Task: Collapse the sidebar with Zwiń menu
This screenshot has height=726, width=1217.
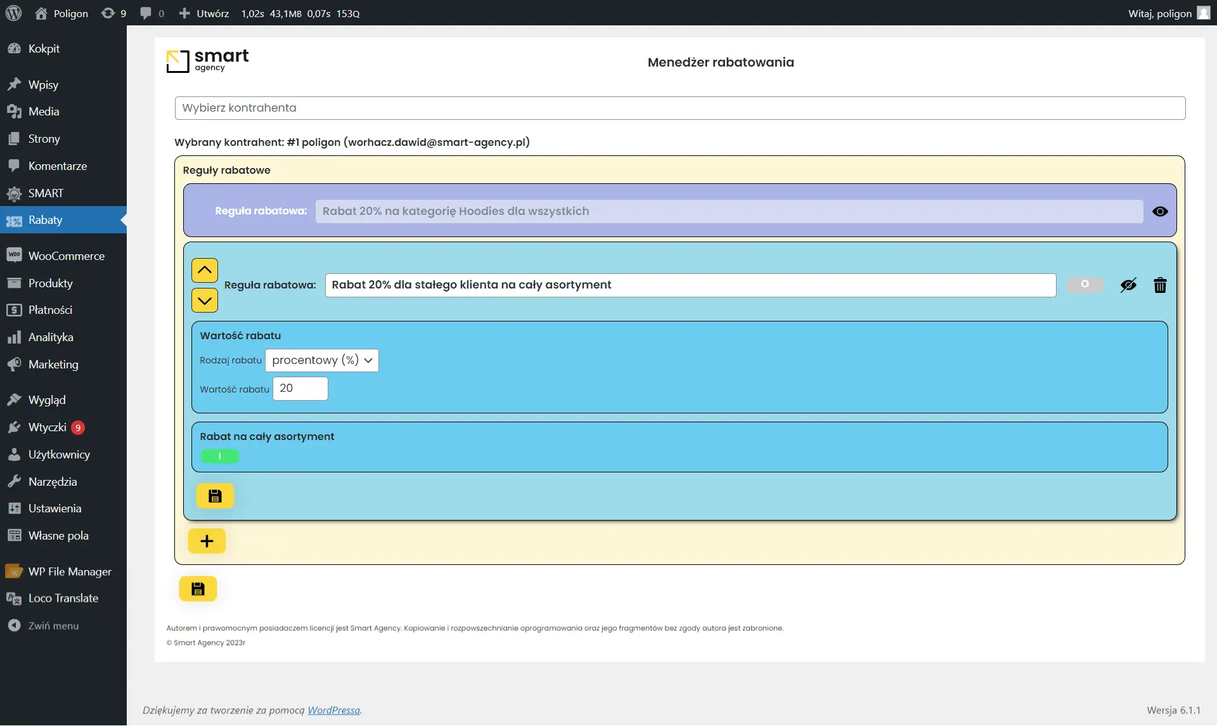Action: (x=53, y=626)
